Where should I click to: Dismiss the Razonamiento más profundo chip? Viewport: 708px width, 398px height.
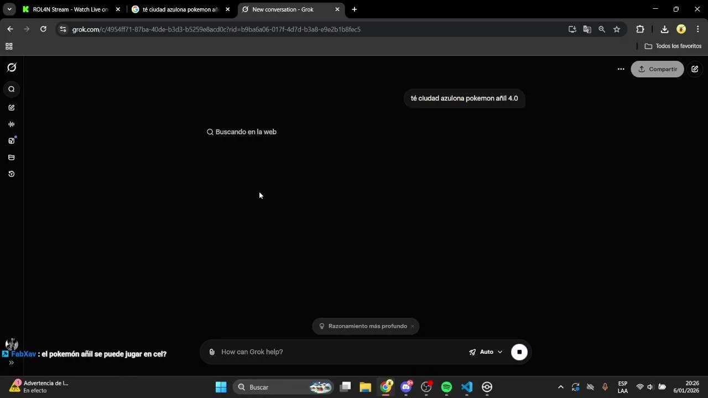tap(412, 326)
